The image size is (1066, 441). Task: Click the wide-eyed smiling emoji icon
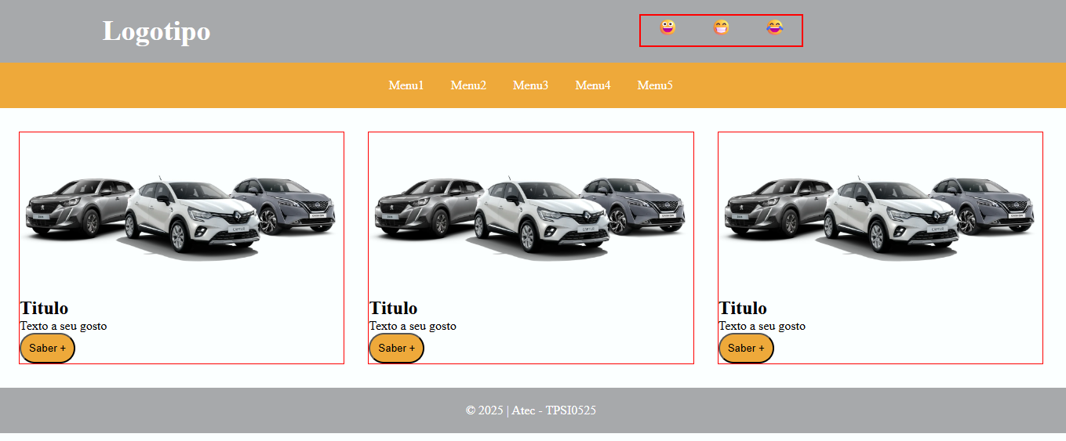[668, 27]
